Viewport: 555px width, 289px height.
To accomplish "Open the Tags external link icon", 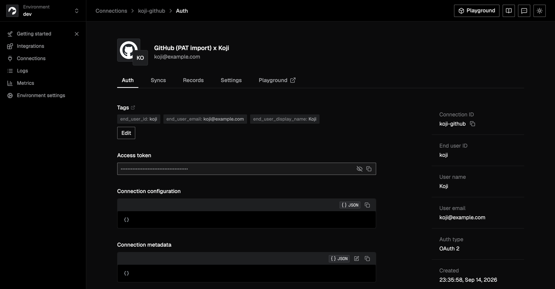I will click(x=133, y=108).
